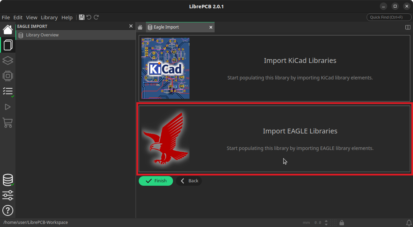Open the chip component sidebar icon
The width and height of the screenshot is (413, 227).
8,76
